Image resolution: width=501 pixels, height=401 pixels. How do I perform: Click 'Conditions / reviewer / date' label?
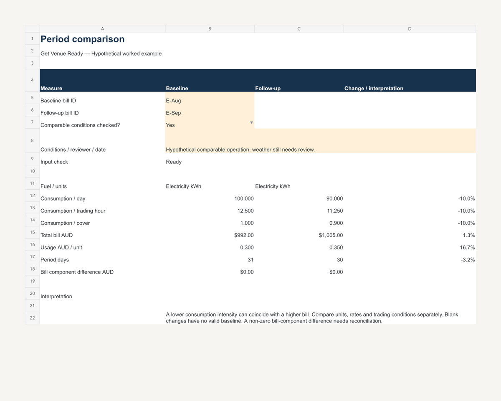tap(73, 150)
